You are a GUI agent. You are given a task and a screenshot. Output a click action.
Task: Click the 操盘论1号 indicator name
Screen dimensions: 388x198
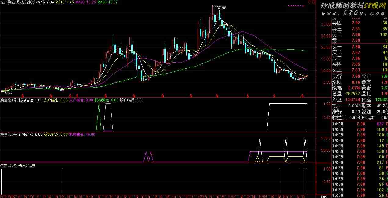click(9, 100)
